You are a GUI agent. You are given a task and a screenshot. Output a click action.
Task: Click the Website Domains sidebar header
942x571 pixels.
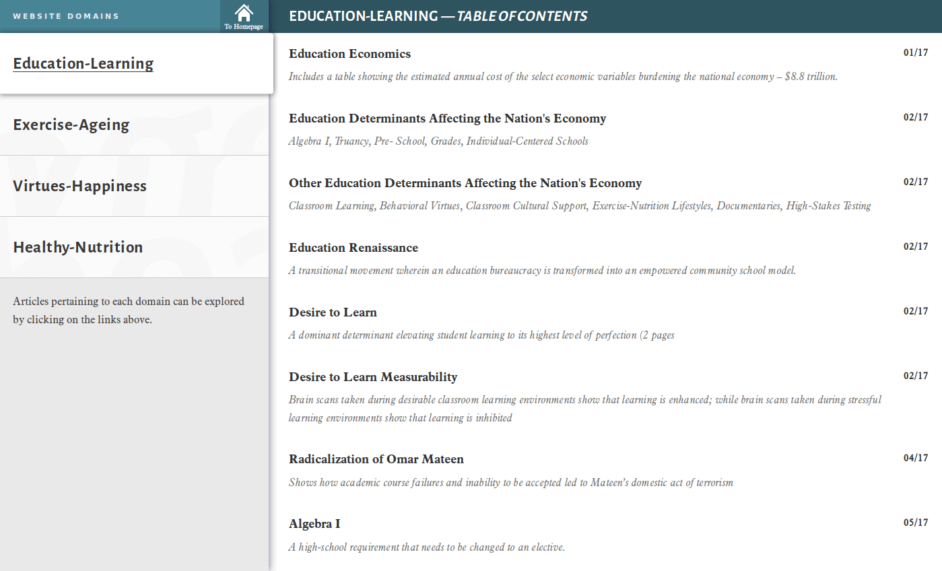coord(66,16)
